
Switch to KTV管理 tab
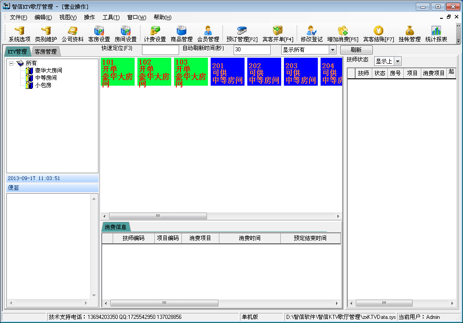pyautogui.click(x=17, y=52)
